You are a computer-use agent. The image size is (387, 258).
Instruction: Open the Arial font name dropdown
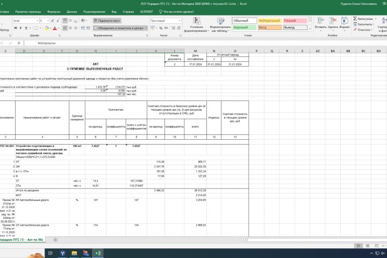(38, 21)
